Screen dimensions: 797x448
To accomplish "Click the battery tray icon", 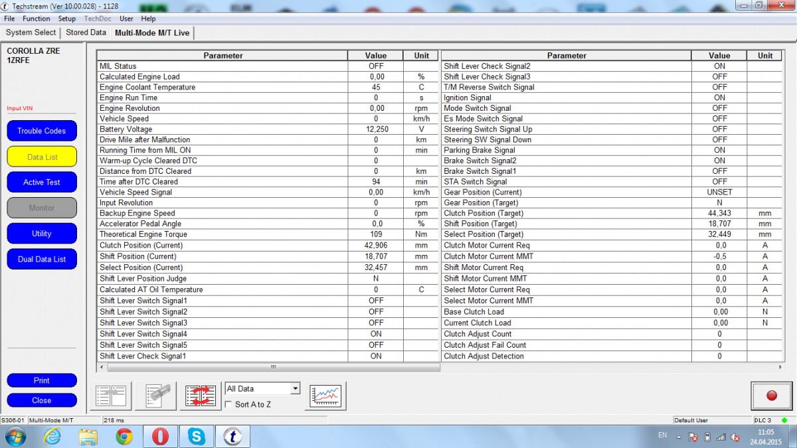I will point(707,437).
